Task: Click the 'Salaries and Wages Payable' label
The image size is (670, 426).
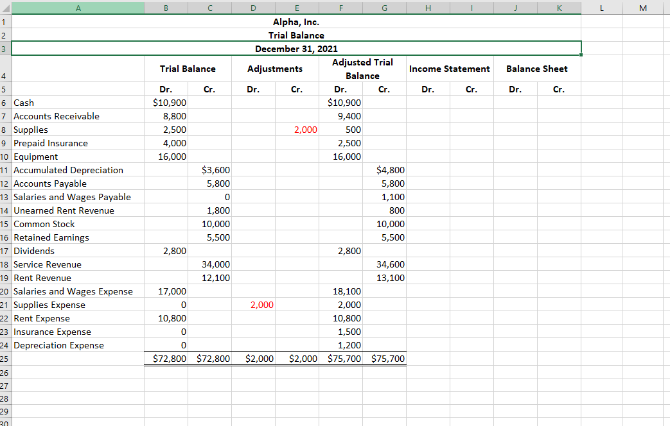Action: 72,197
